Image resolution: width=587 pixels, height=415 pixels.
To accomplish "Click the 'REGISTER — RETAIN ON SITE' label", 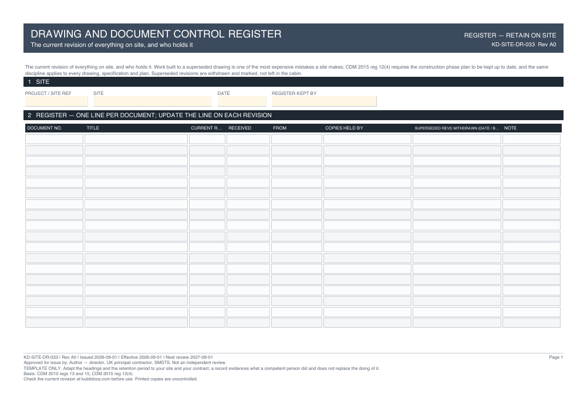I will pos(510,36).
